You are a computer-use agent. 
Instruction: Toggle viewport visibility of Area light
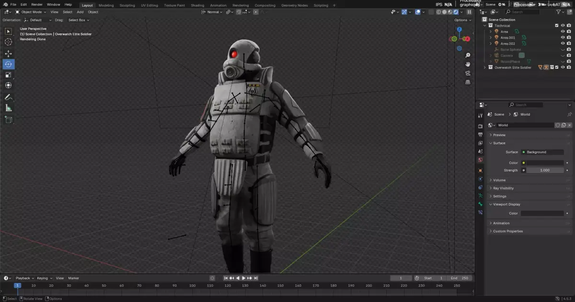(563, 32)
